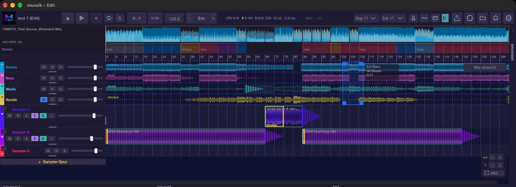Toggle the metronome icon
This screenshot has width=516, height=187.
coord(413,18)
